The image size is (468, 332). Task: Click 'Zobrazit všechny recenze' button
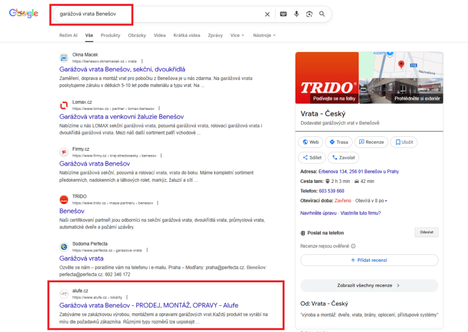tap(369, 285)
